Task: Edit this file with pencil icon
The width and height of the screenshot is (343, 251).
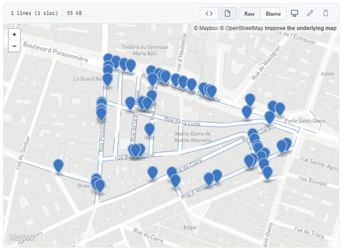Action: (310, 13)
